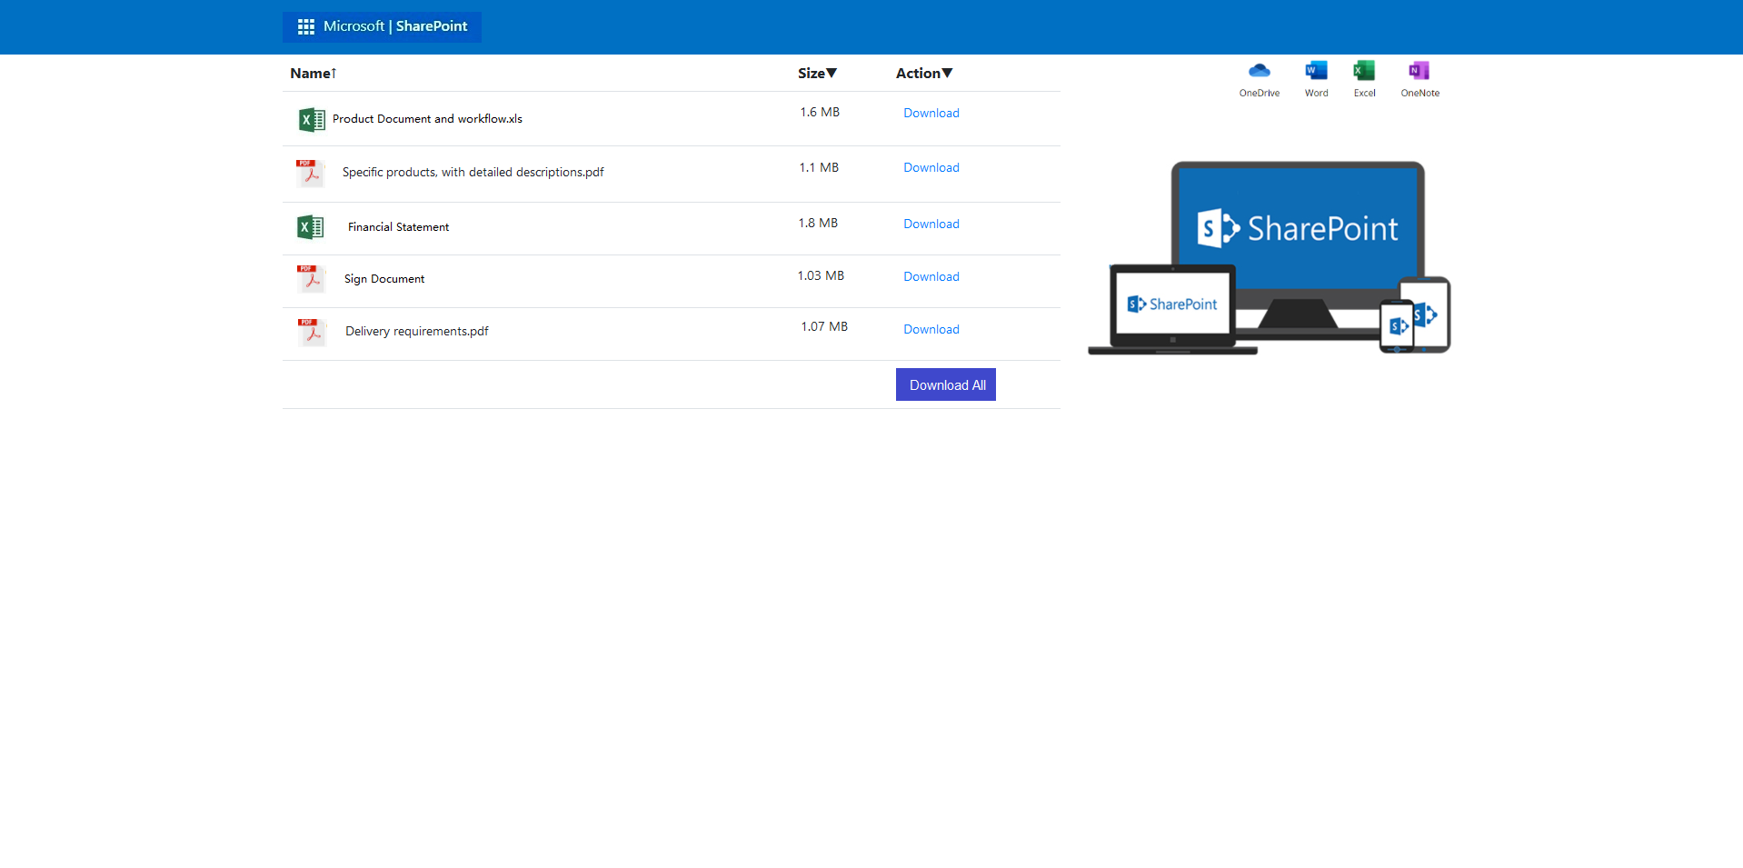This screenshot has height=868, width=1743.
Task: Click the 1.03 MB size value
Action: pos(821,276)
